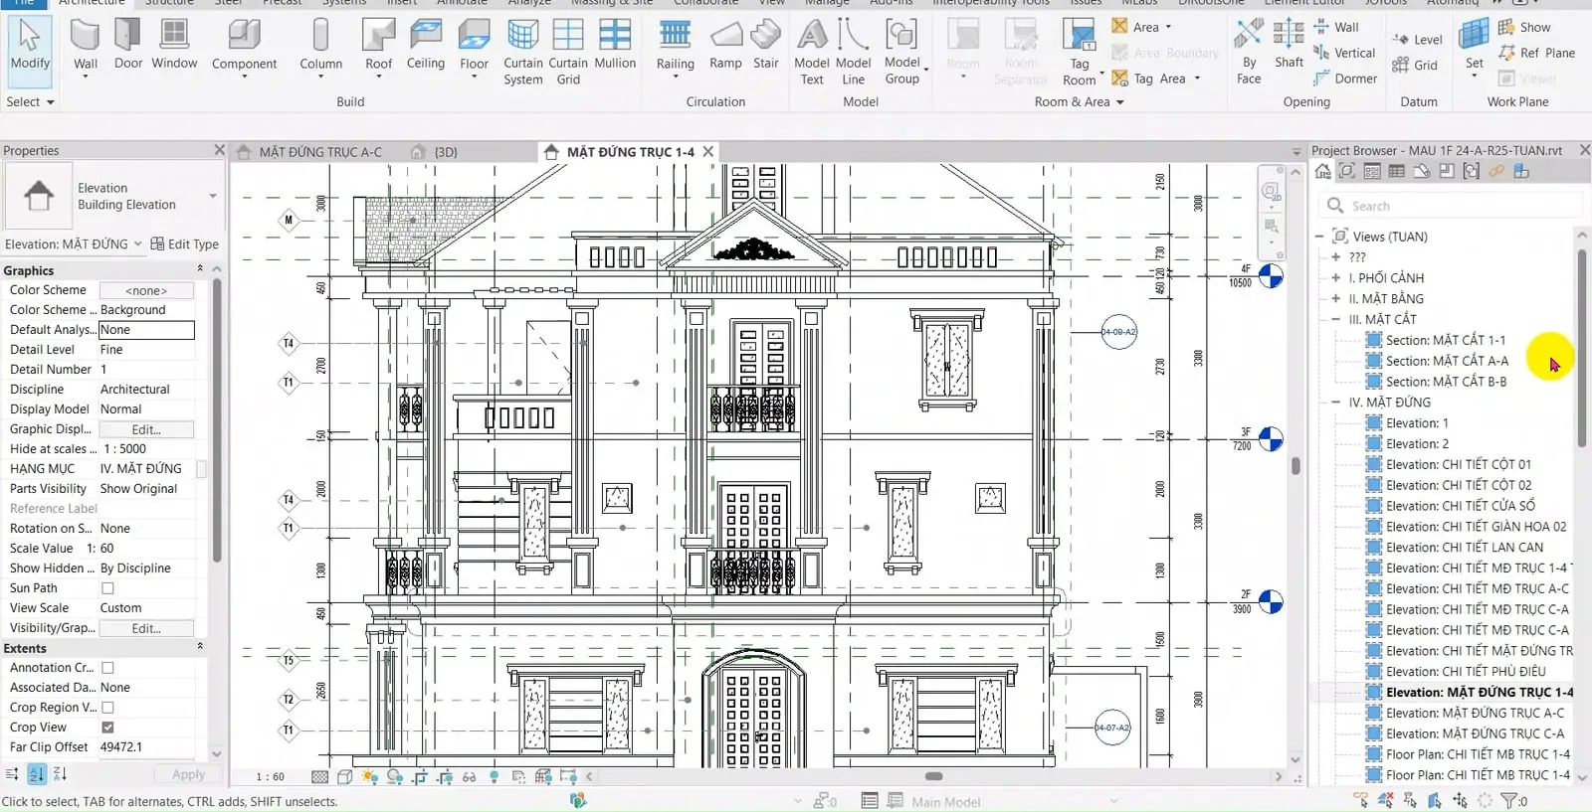
Task: Toggle sun path in view control bar
Action: (x=370, y=777)
